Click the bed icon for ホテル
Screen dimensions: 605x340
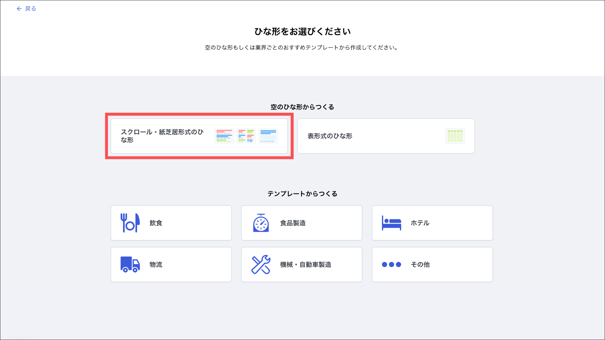[x=391, y=223]
